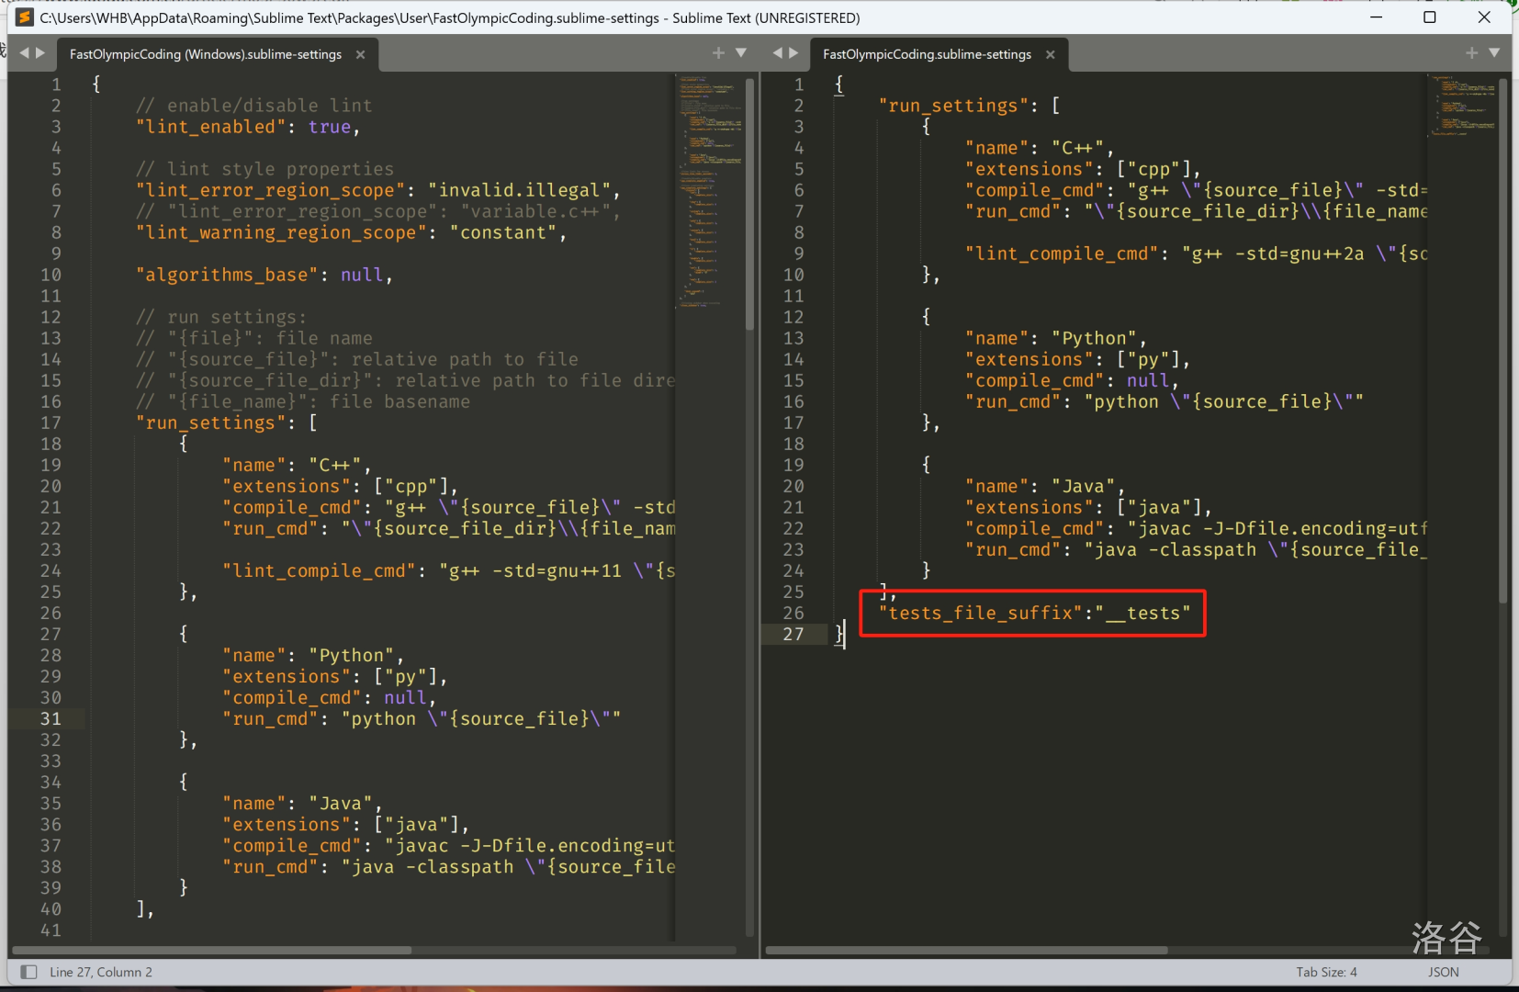
Task: Close the FastOlympicCoding (Windows).sublime-settings tab
Action: pyautogui.click(x=360, y=53)
